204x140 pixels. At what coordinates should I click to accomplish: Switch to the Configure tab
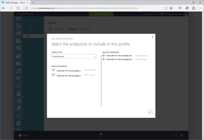coord(86,29)
